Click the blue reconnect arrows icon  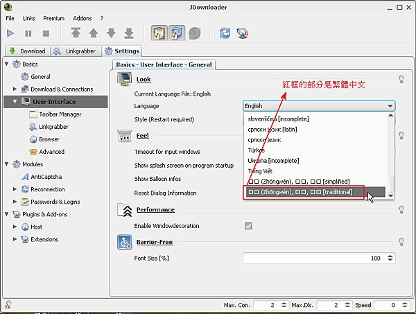pyautogui.click(x=225, y=33)
